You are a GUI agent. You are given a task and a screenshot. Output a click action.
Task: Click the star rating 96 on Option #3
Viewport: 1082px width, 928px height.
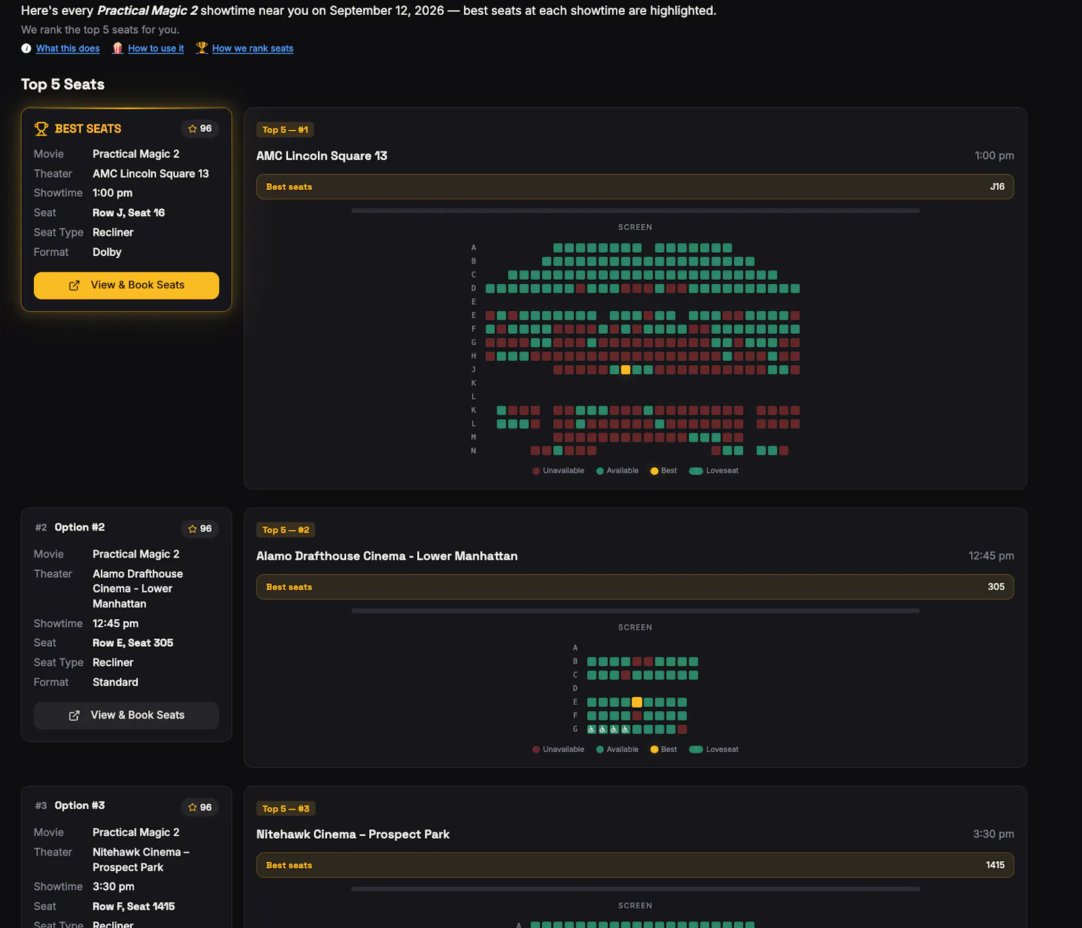pos(199,807)
